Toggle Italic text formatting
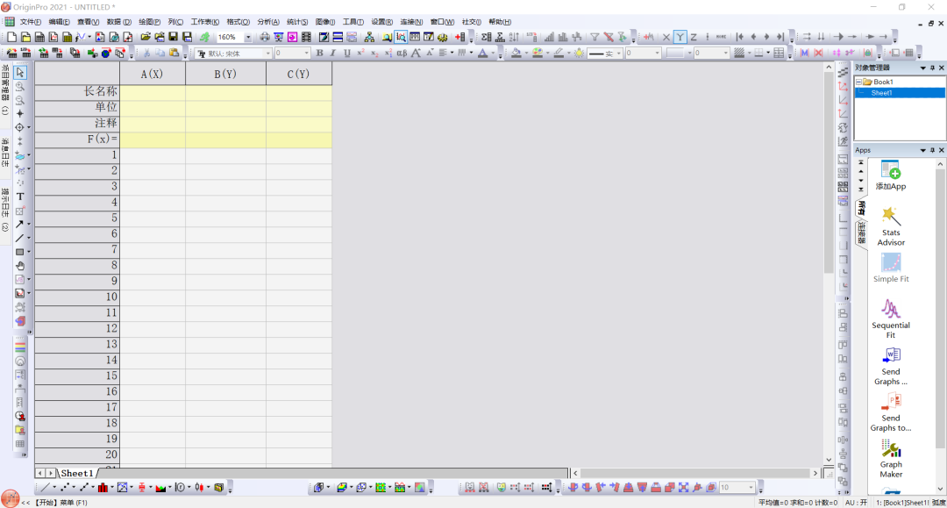The width and height of the screenshot is (947, 508). (333, 54)
